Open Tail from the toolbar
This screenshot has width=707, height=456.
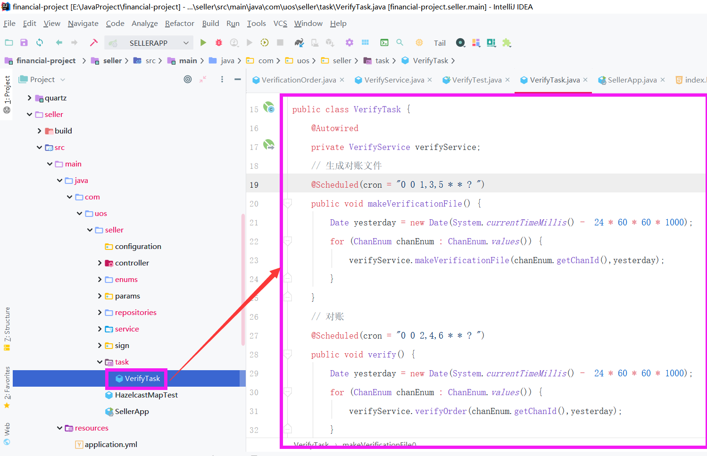coord(440,42)
